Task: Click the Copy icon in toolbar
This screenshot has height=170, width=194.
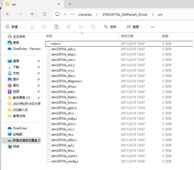Action: click(x=44, y=27)
